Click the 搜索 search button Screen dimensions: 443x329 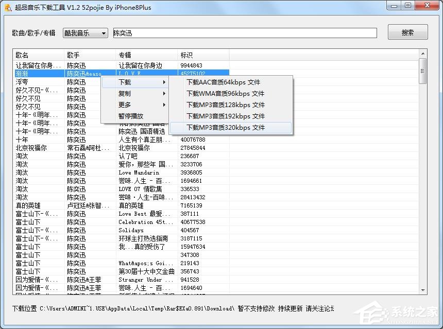[x=407, y=32]
